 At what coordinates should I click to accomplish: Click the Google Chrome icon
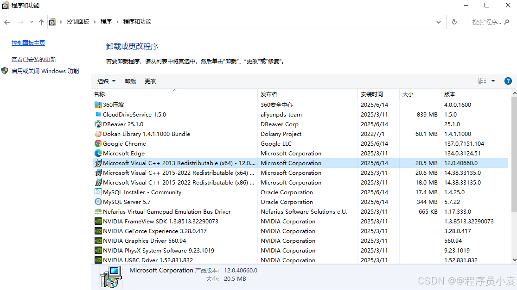click(98, 143)
